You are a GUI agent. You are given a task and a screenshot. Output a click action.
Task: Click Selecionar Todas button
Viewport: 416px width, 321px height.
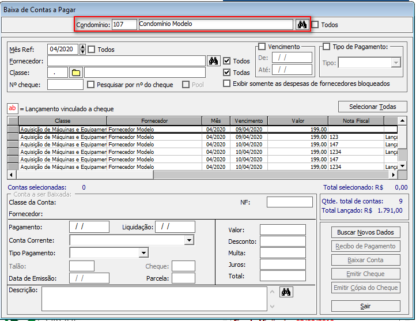click(x=372, y=107)
